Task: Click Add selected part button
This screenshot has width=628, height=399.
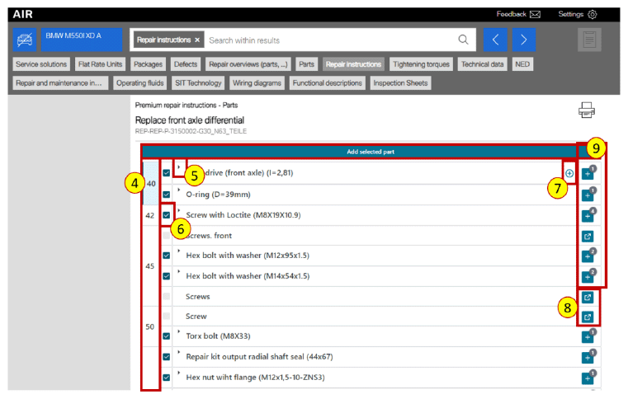Action: [359, 153]
